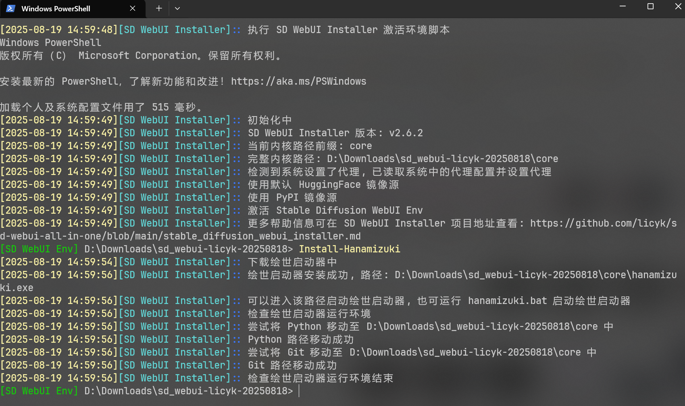The width and height of the screenshot is (685, 406).
Task: Click the message "尝试将 Python 移动至"
Action: pos(304,327)
